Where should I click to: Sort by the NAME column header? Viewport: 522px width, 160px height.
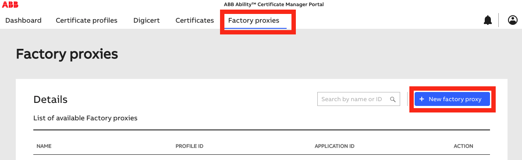[x=44, y=146]
